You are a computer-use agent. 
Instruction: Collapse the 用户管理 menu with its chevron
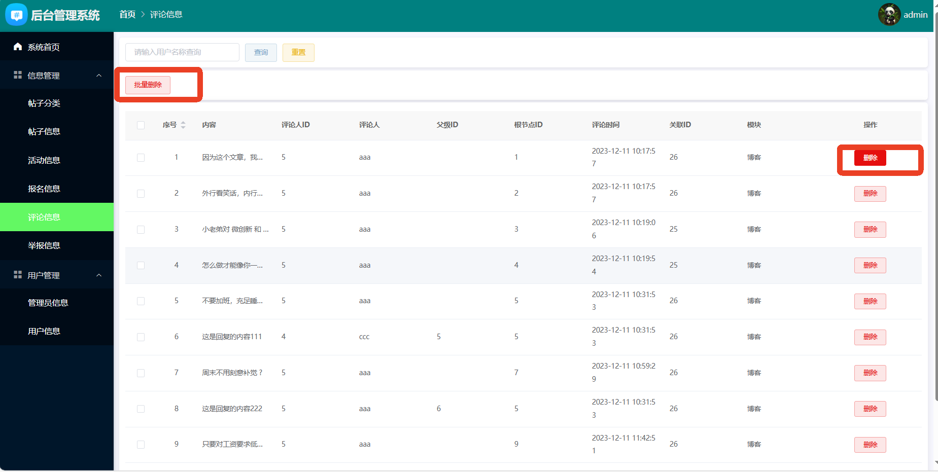coord(99,275)
